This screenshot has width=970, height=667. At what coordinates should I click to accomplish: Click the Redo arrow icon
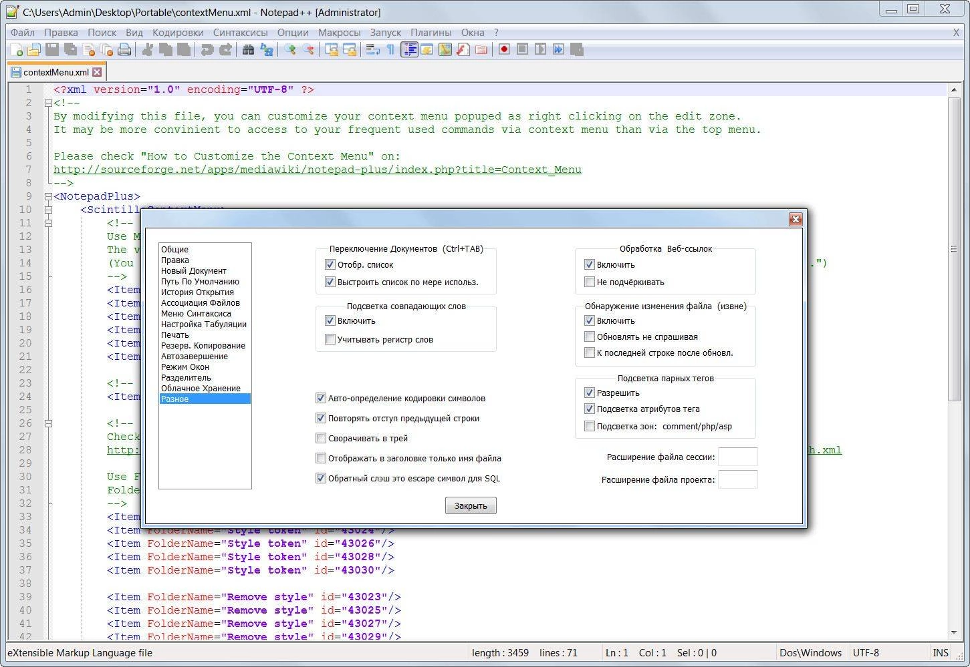tap(225, 49)
